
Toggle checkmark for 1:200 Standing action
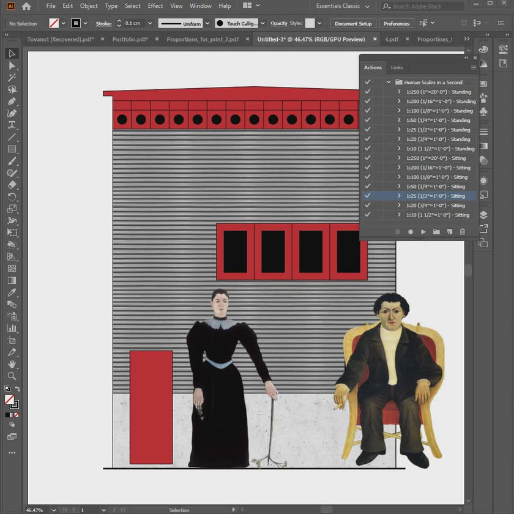click(x=368, y=101)
